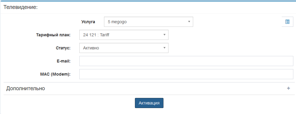Image resolution: width=296 pixels, height=114 pixels.
Task: Click the Телевидение panel heading
Action: click(21, 7)
